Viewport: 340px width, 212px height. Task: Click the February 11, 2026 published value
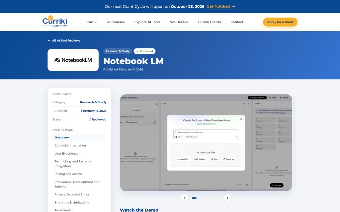coord(94,111)
